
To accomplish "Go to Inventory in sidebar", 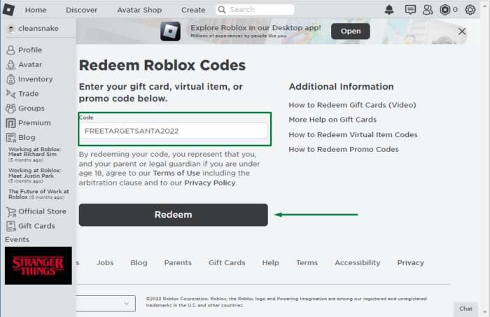I will [35, 79].
